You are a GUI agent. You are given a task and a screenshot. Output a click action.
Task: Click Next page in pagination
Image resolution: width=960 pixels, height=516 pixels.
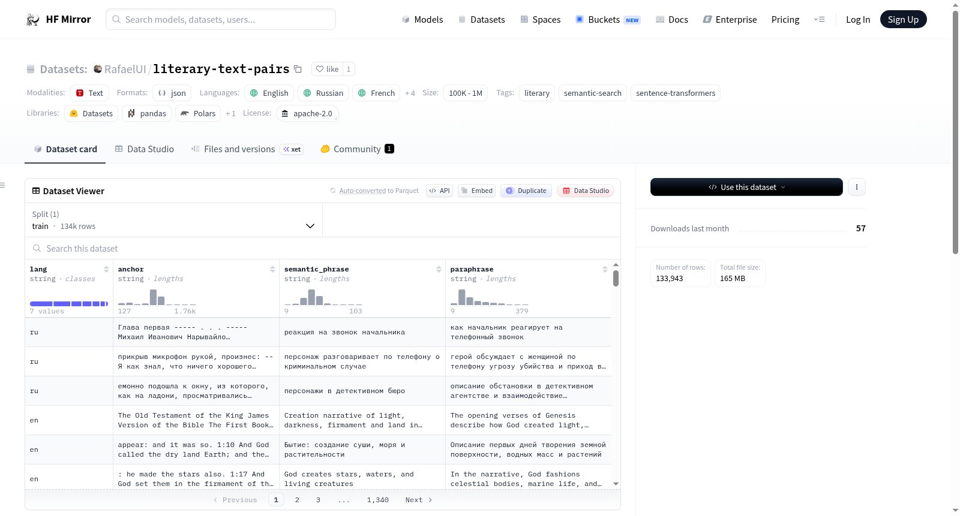(419, 500)
